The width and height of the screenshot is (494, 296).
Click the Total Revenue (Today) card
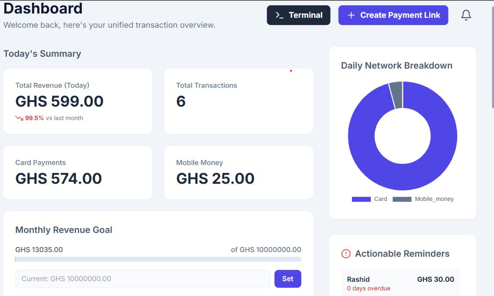click(x=78, y=101)
